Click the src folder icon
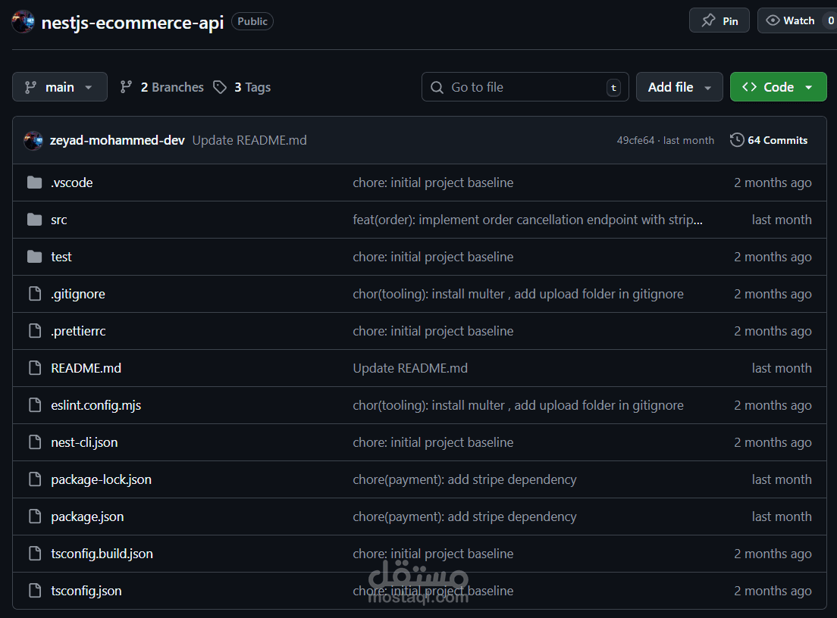The image size is (837, 618). [x=35, y=220]
